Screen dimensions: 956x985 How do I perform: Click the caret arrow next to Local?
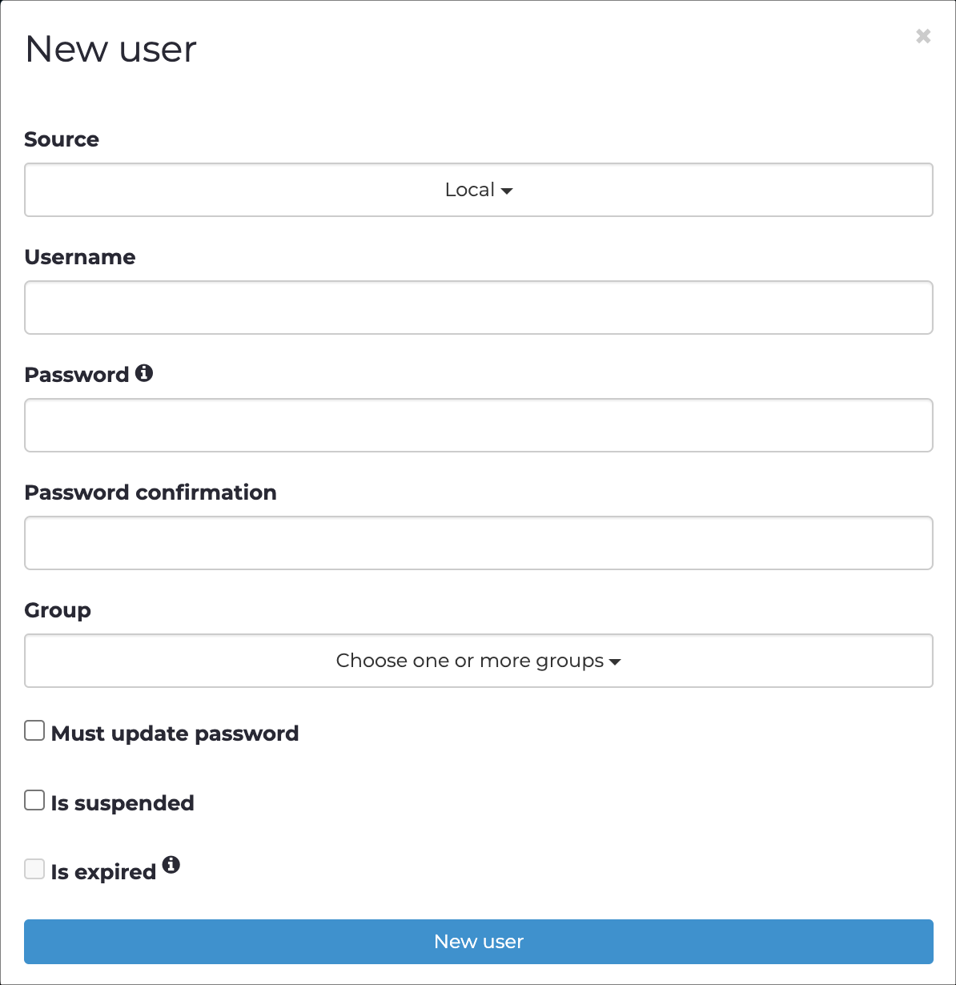tap(507, 191)
